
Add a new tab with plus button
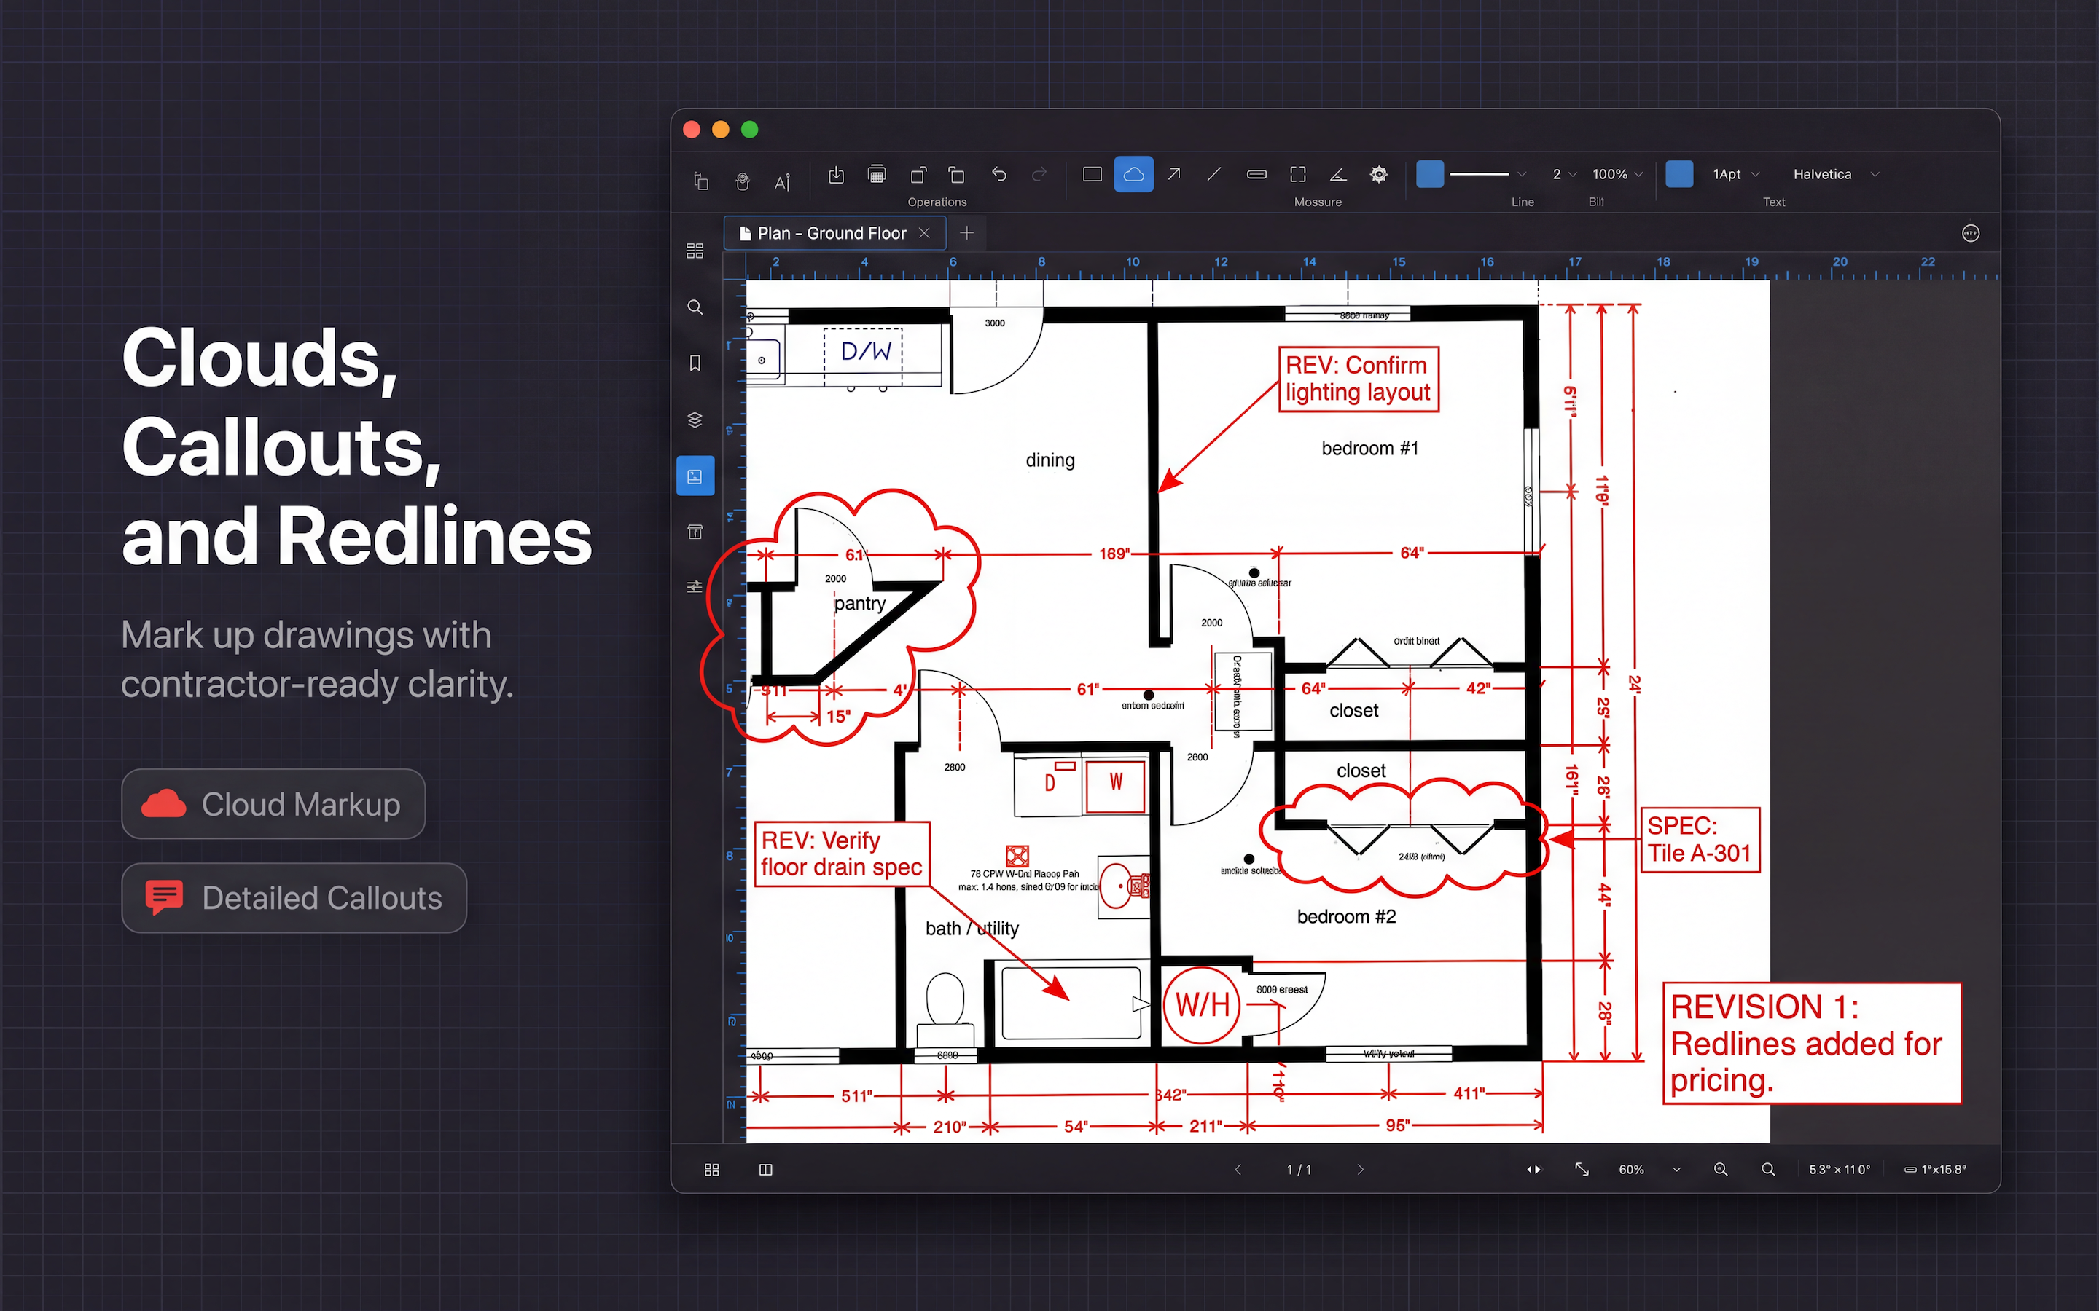pyautogui.click(x=967, y=233)
